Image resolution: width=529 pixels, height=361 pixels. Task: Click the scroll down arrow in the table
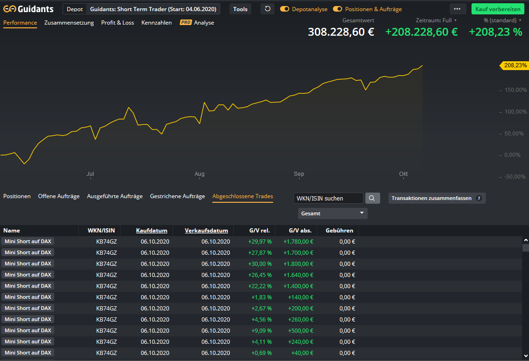526,355
